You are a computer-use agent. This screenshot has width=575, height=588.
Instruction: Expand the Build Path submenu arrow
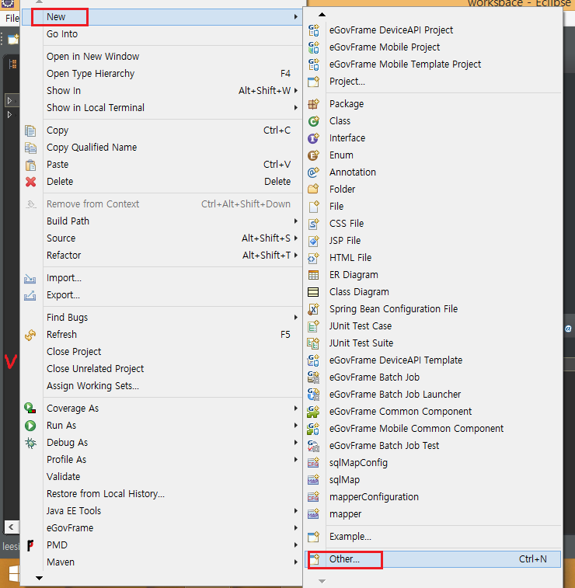pos(296,221)
